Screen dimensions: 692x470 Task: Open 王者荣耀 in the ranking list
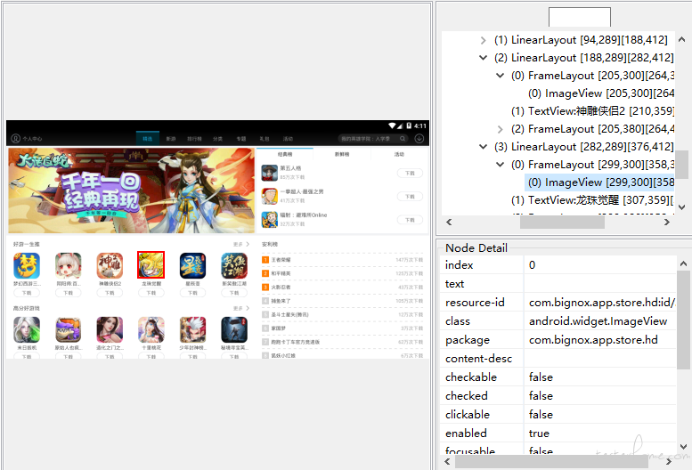(x=342, y=260)
